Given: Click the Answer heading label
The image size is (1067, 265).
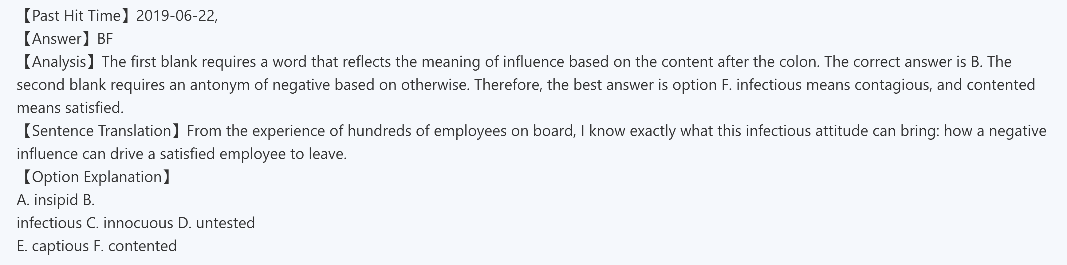Looking at the screenshot, I should (x=57, y=39).
